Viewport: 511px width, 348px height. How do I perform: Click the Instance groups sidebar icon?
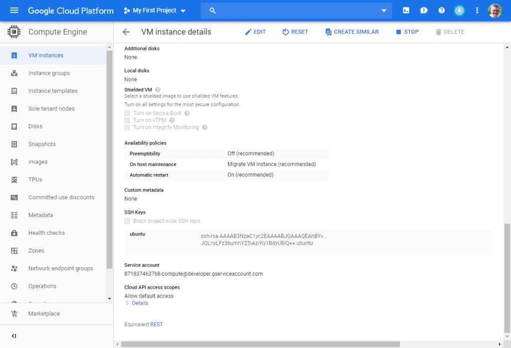[14, 73]
